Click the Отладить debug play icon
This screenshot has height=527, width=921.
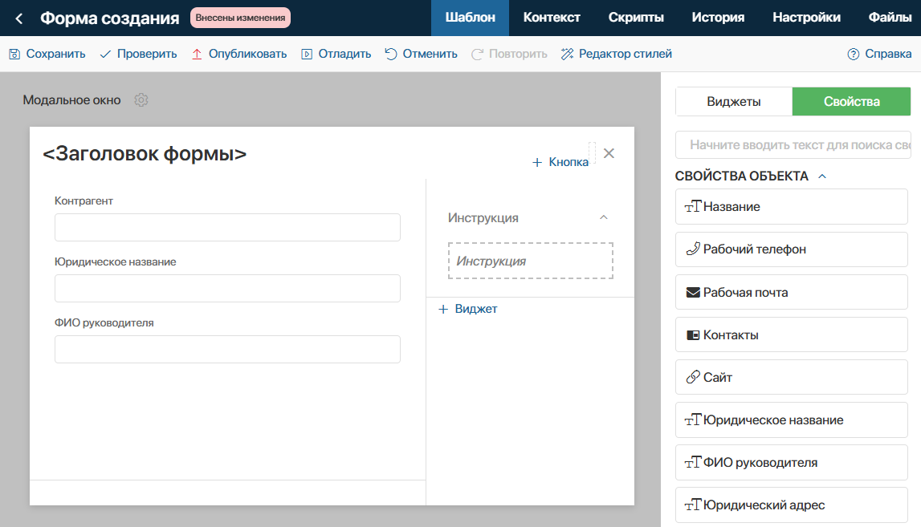307,54
